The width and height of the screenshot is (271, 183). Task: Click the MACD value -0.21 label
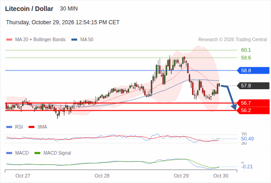247,167
